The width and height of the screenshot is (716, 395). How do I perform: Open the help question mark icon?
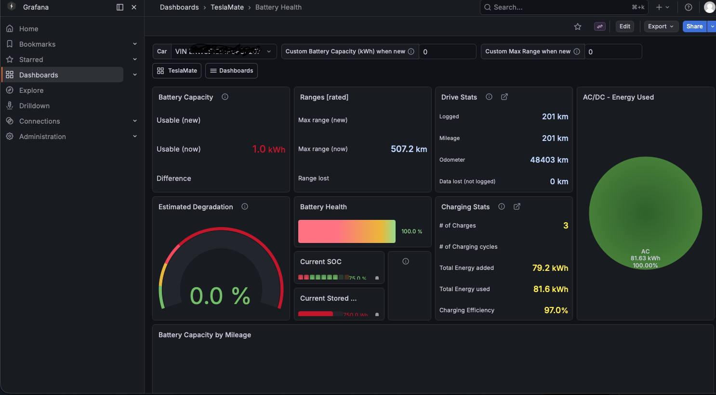[x=689, y=7]
